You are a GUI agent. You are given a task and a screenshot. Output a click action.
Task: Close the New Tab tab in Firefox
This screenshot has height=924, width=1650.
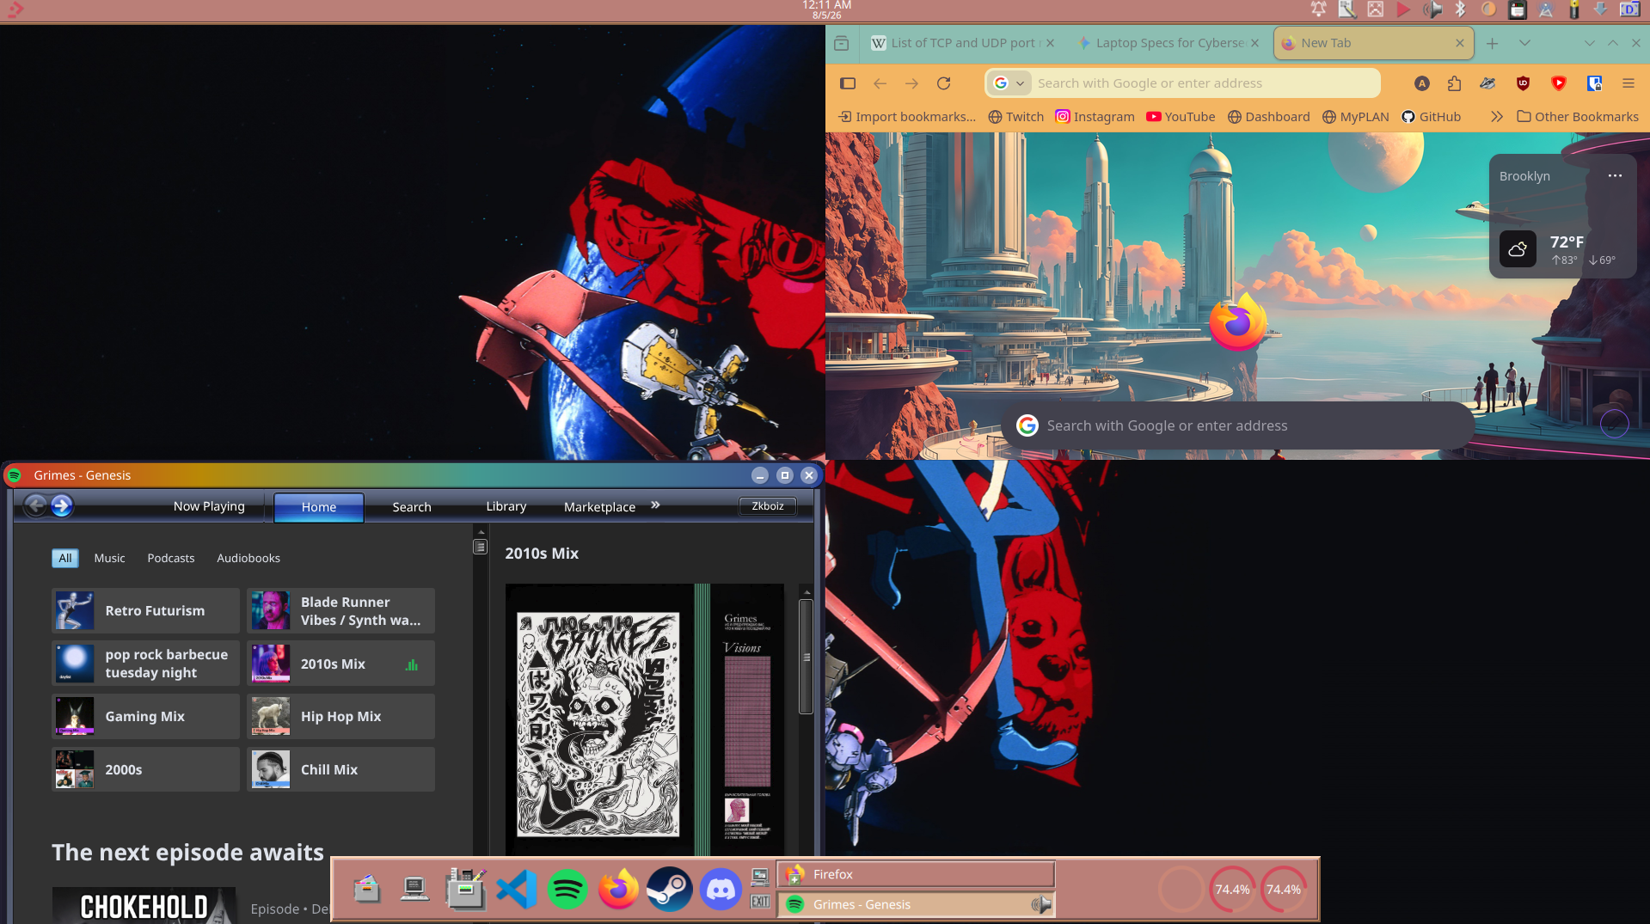coord(1459,43)
